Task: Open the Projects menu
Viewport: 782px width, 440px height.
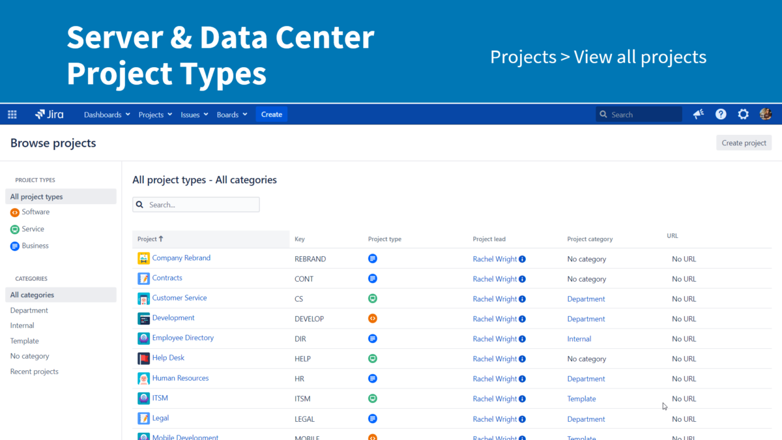Action: [152, 114]
